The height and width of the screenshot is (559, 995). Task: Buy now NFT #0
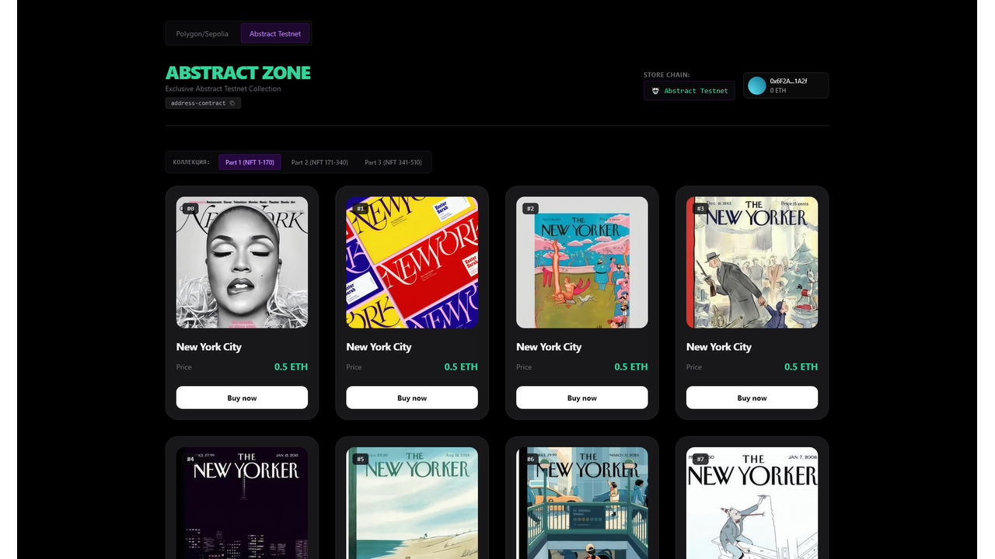tap(242, 398)
